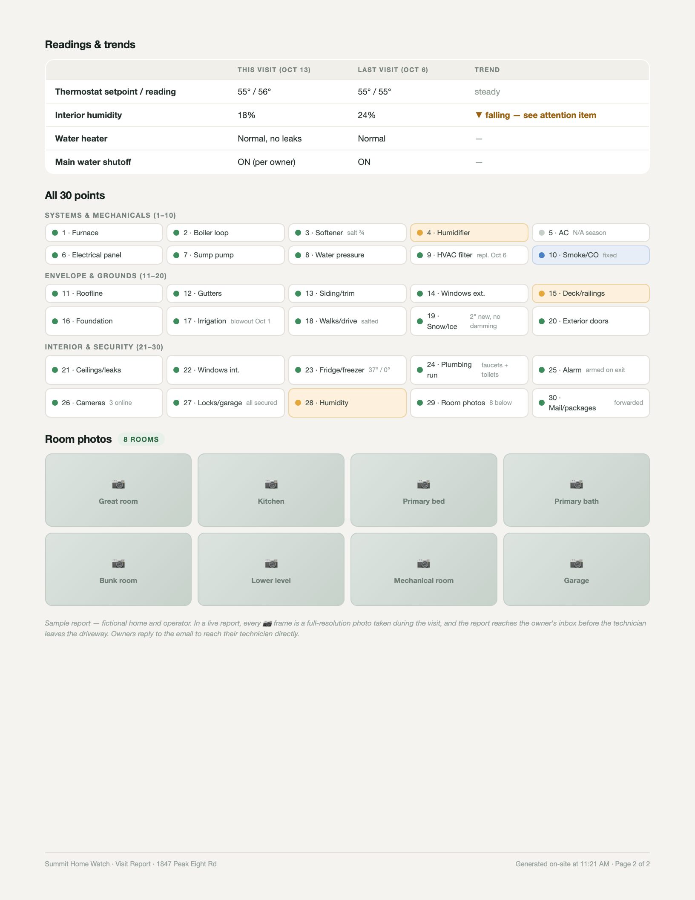Click the camera icon above Primary bed
This screenshot has height=900, width=695.
[424, 484]
